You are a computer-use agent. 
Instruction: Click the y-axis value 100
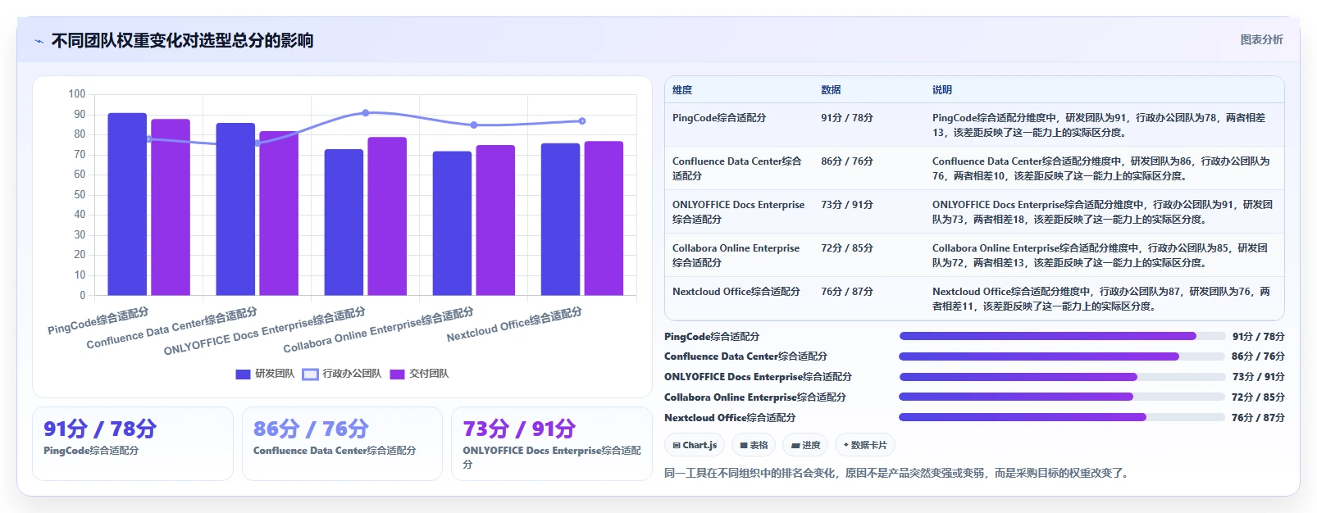coord(77,94)
